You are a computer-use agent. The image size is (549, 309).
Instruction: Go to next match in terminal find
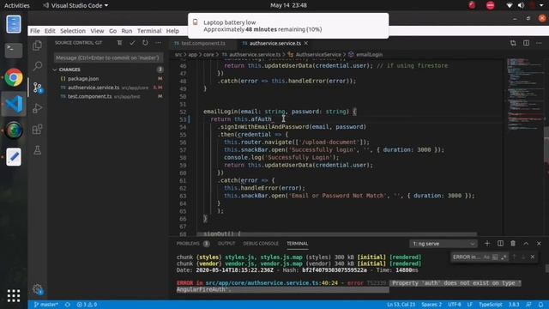pos(523,257)
